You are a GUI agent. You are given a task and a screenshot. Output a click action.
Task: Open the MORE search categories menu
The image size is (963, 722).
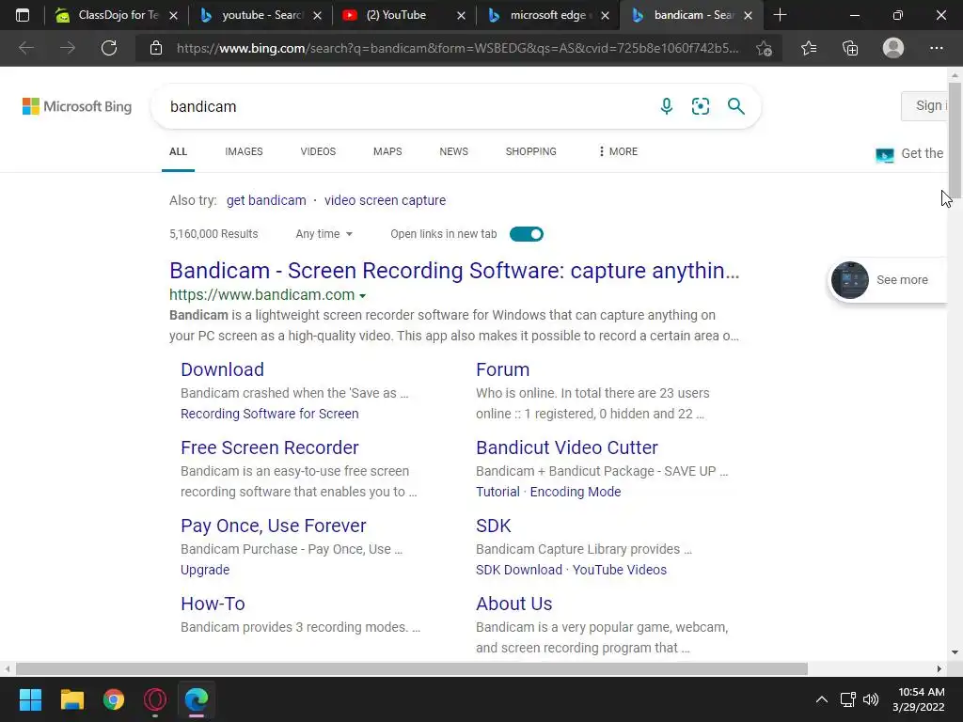(618, 151)
